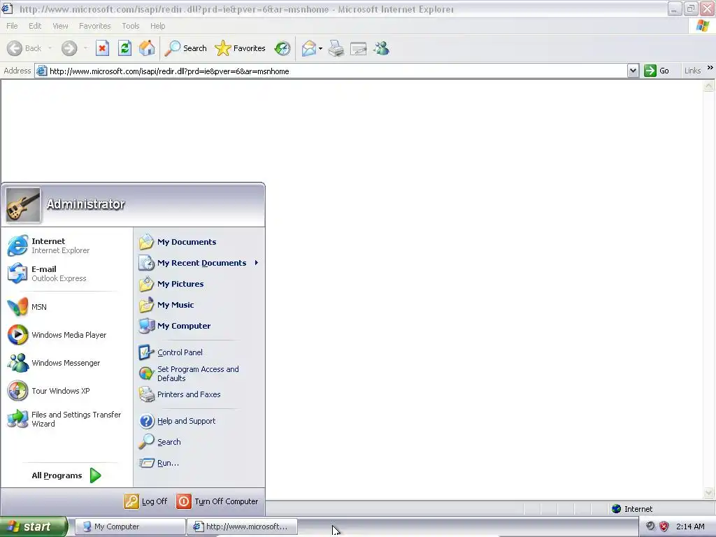Expand All Programs list

coord(66,475)
